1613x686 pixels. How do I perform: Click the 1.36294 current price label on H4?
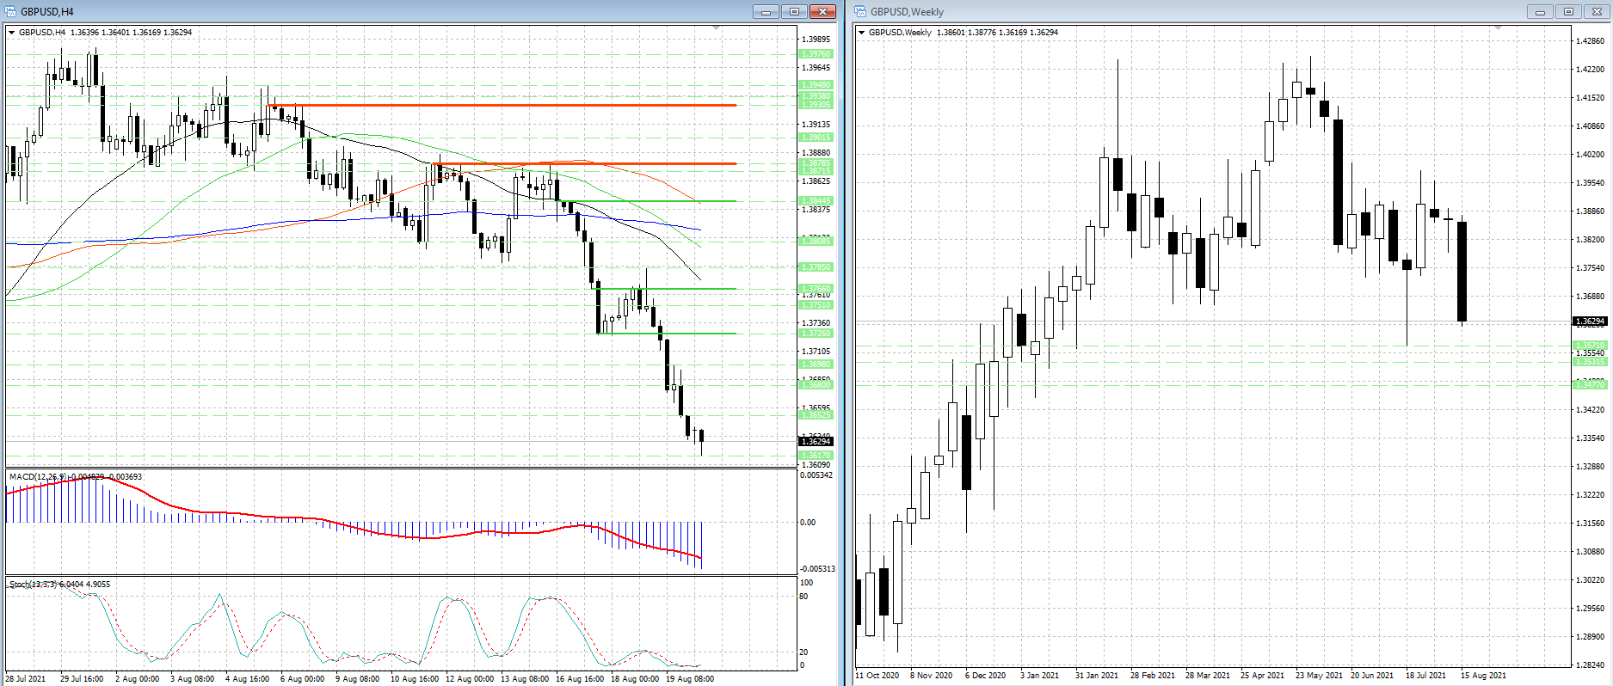tap(816, 442)
